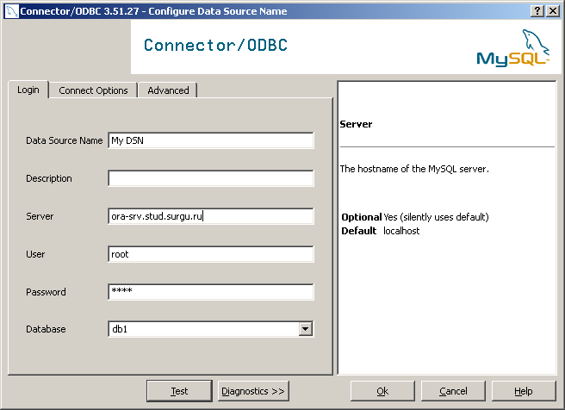Confirm with the Ok button
Image resolution: width=565 pixels, height=410 pixels.
[x=382, y=391]
